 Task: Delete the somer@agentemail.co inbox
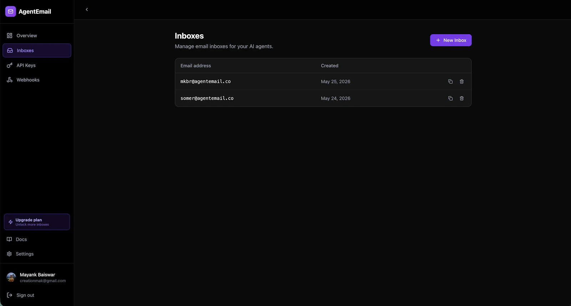(461, 98)
